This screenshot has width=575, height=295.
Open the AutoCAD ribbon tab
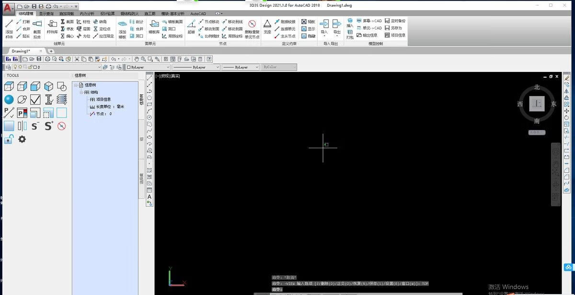198,14
